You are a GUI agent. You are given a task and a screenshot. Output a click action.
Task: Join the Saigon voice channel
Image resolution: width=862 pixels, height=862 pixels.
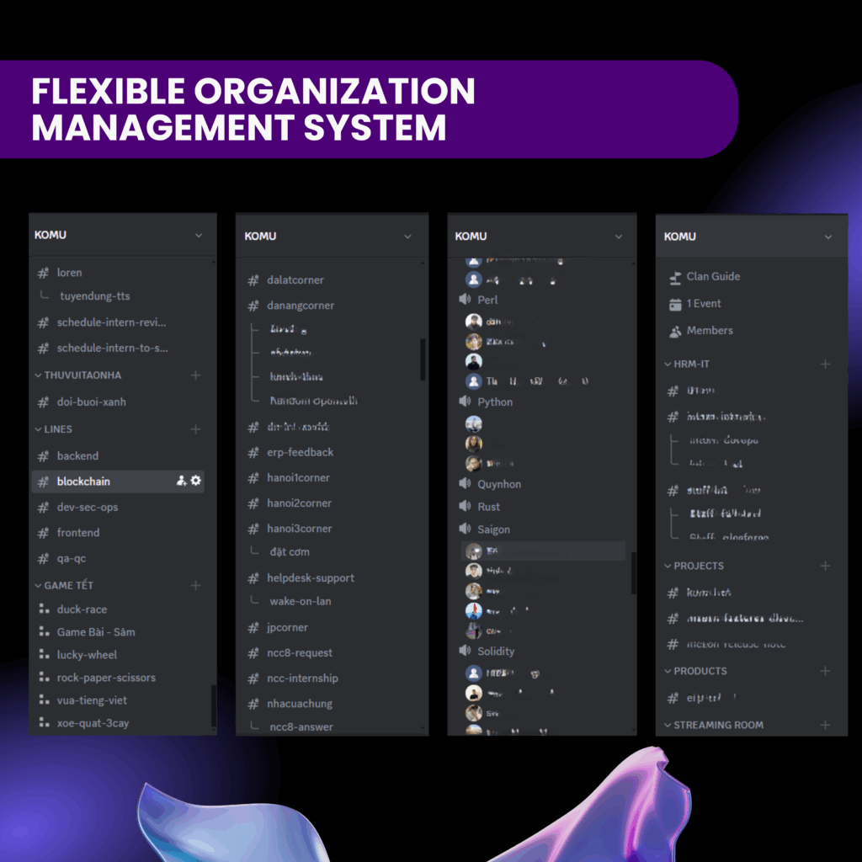click(484, 529)
